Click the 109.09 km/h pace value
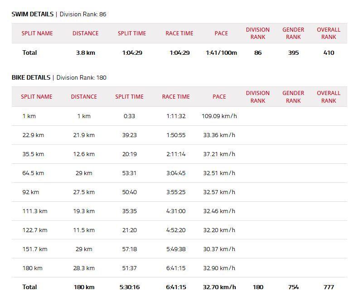The width and height of the screenshot is (358, 300). (219, 116)
